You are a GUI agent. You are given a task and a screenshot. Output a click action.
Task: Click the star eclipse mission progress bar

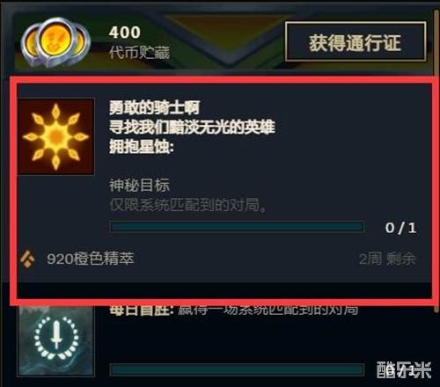tap(237, 227)
